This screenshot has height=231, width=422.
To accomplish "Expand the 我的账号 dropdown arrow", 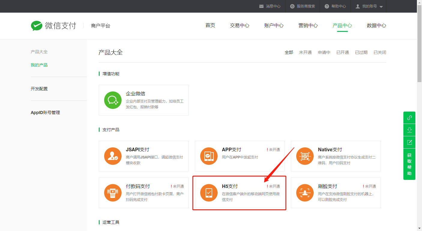I will (381, 7).
